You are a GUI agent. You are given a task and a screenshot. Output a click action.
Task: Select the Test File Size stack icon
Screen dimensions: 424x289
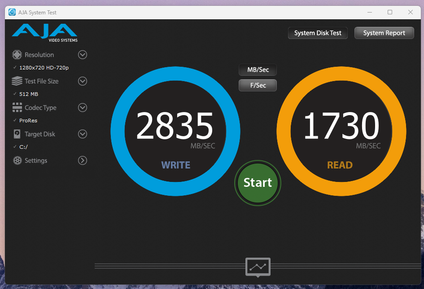coord(17,81)
